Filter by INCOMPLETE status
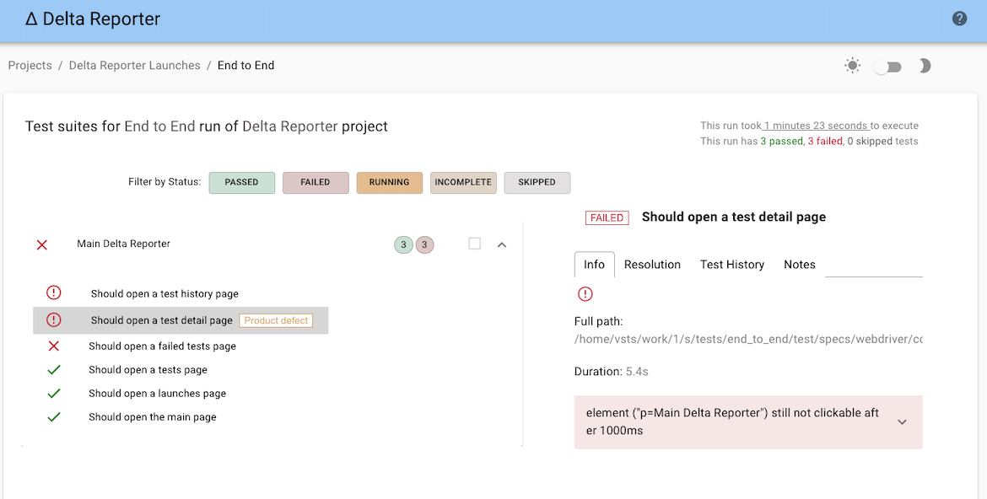The height and width of the screenshot is (499, 987). 463,182
